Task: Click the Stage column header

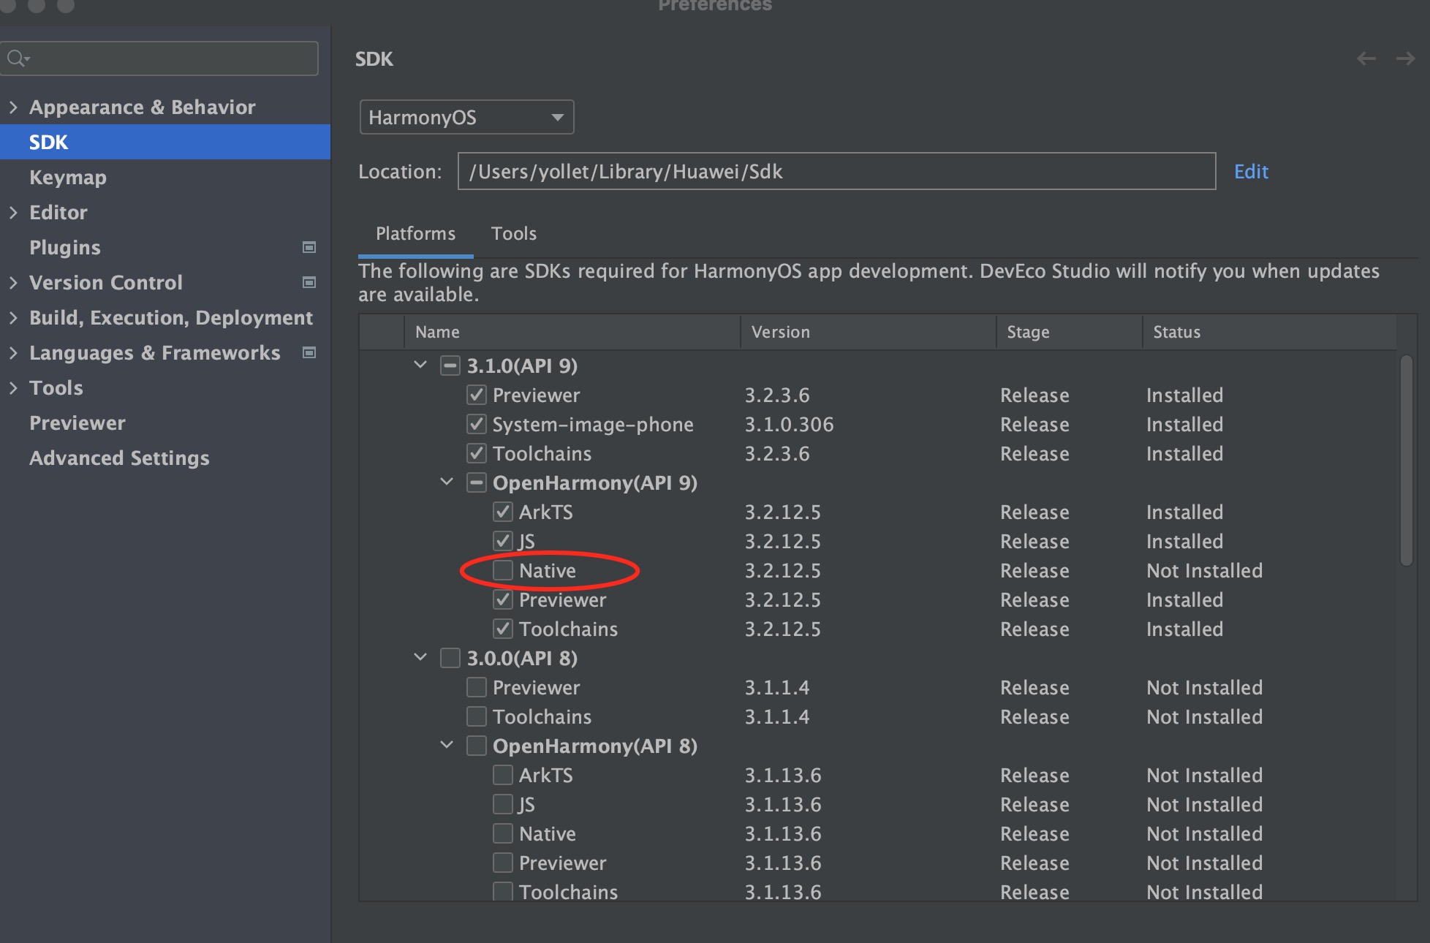Action: pyautogui.click(x=1070, y=332)
